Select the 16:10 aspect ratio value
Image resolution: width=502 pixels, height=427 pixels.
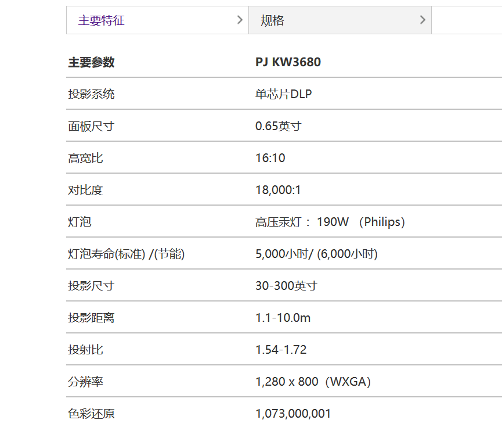point(270,158)
